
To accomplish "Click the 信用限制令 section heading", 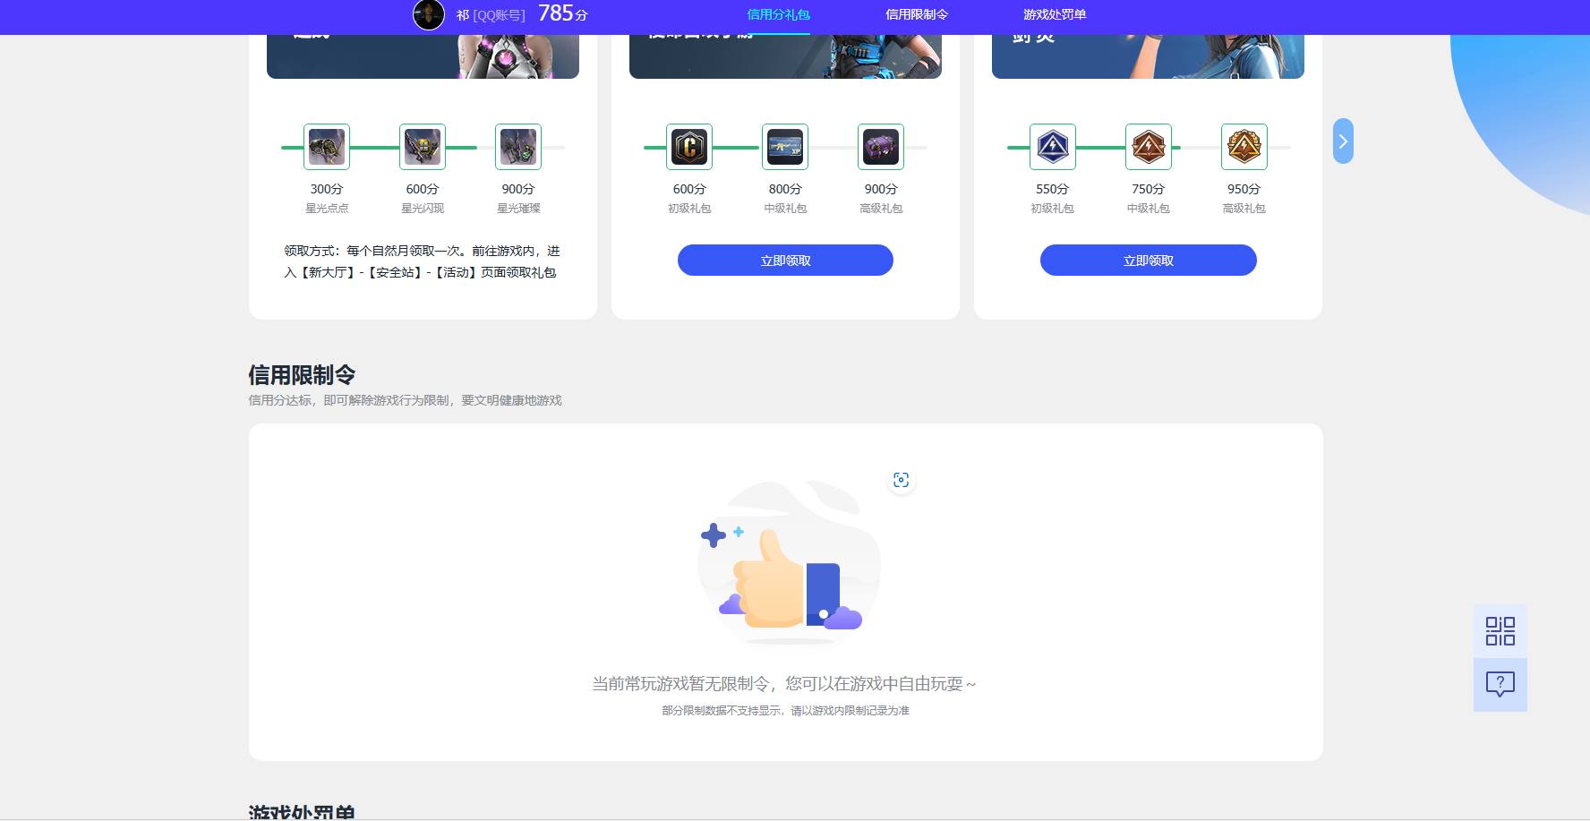I will tap(302, 374).
